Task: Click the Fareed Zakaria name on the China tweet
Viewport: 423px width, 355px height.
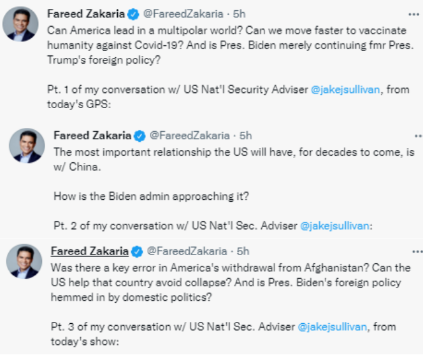Action: coord(93,136)
